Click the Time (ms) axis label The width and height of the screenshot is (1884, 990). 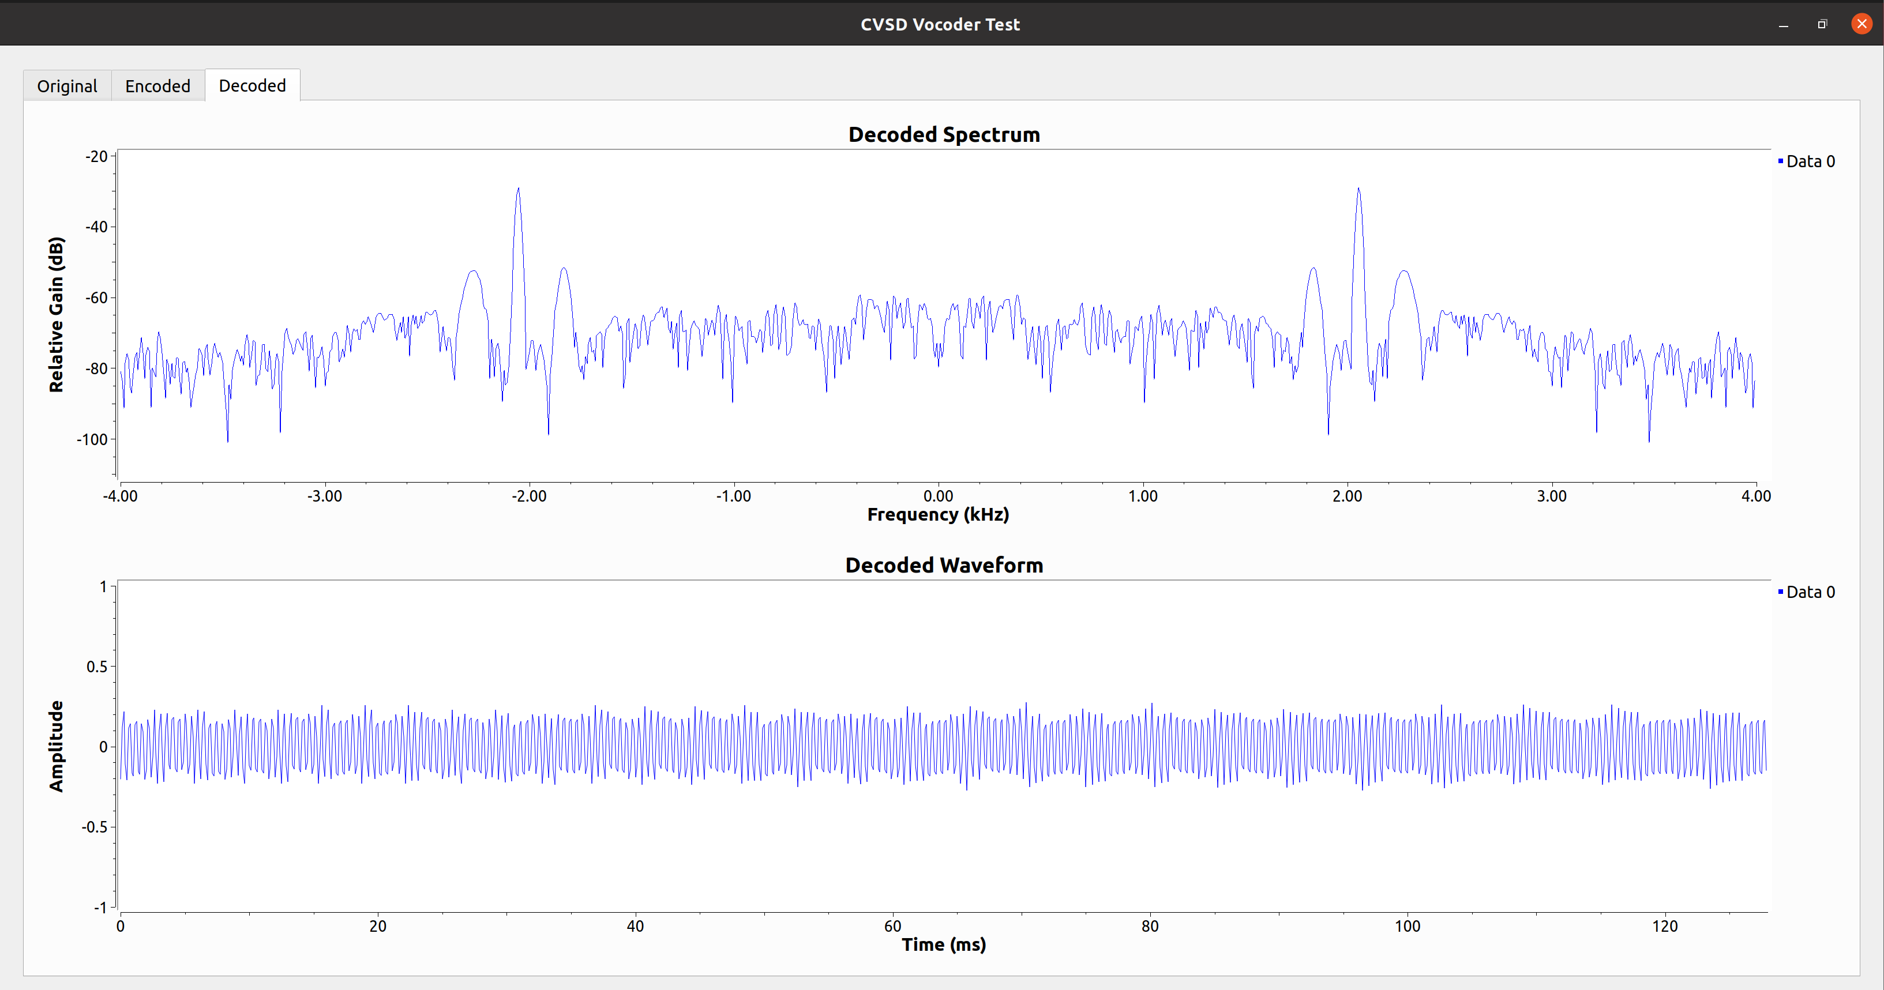944,944
